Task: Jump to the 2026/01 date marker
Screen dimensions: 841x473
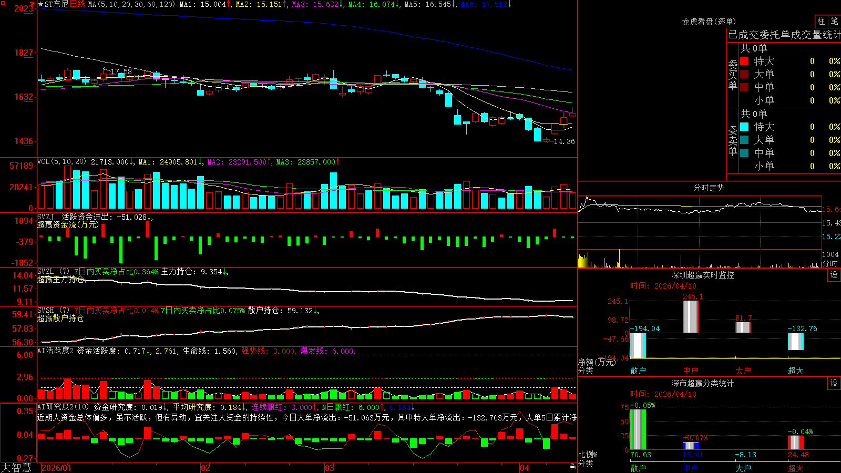Action: [56, 468]
